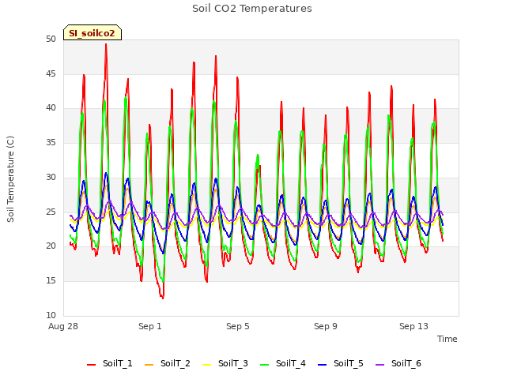506x379 pixels.
Task: Click the Aug 28 x-axis tick label
Action: 63,326
